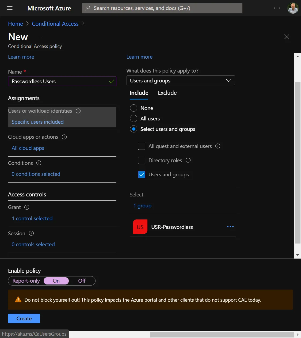The width and height of the screenshot is (301, 338).
Task: Select the All users radio option
Action: tap(134, 119)
